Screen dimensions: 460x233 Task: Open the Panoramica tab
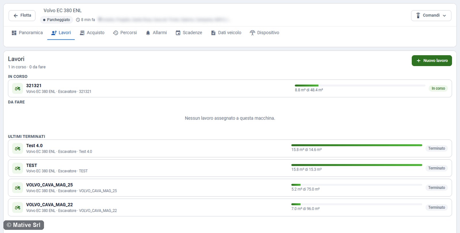(27, 33)
